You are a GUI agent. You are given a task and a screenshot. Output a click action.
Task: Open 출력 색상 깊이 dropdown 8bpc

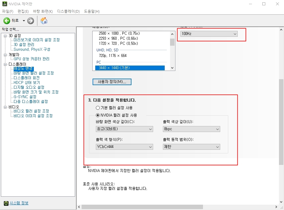point(191,129)
